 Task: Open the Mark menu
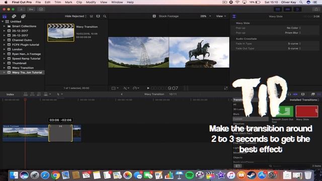click(x=68, y=2)
